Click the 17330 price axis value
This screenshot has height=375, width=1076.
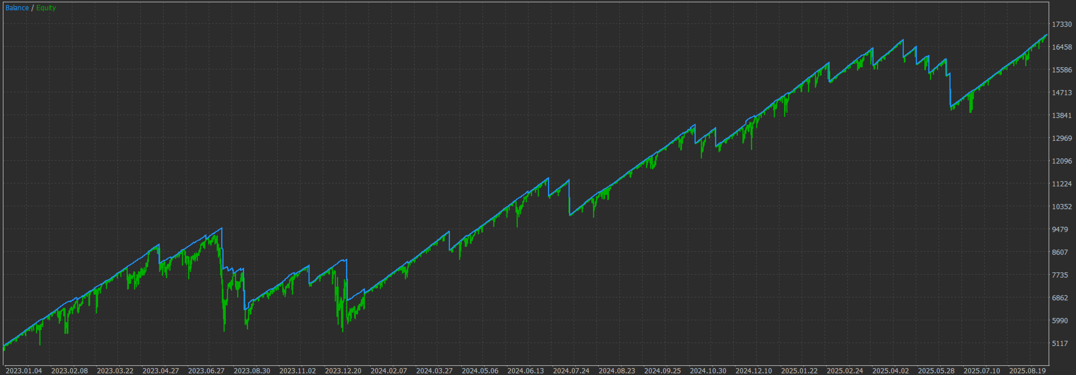(x=1062, y=25)
